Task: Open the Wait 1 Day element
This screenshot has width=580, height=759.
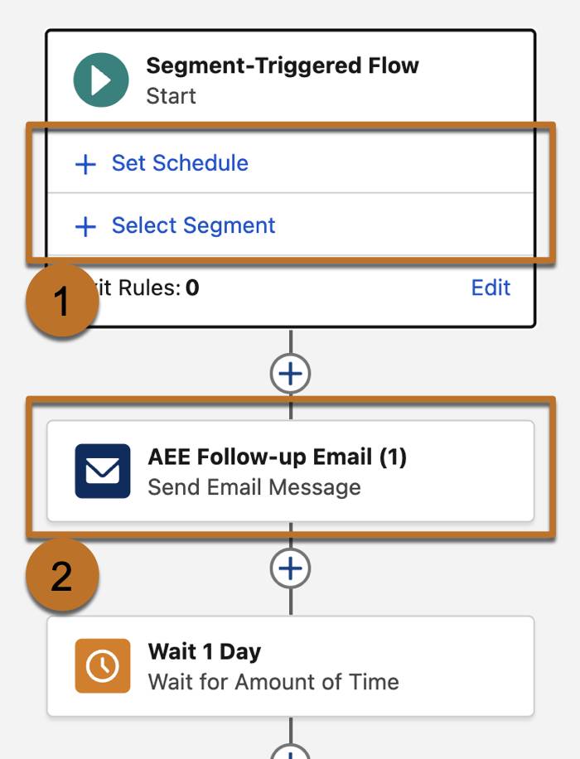Action: 290,665
